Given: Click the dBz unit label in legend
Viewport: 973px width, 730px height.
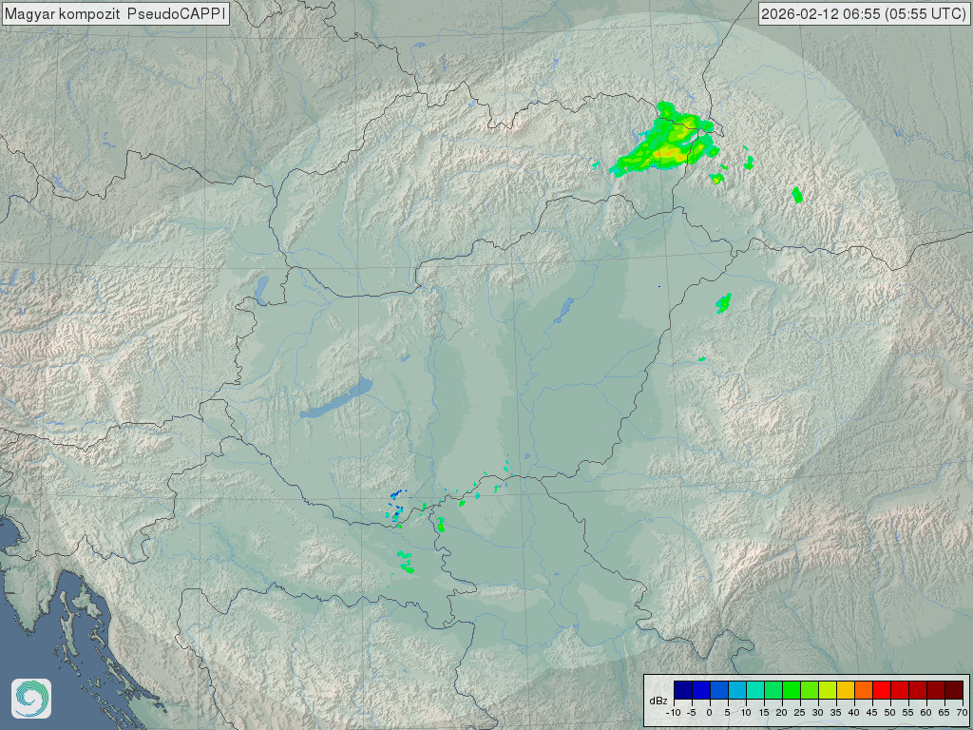Looking at the screenshot, I should [x=658, y=701].
